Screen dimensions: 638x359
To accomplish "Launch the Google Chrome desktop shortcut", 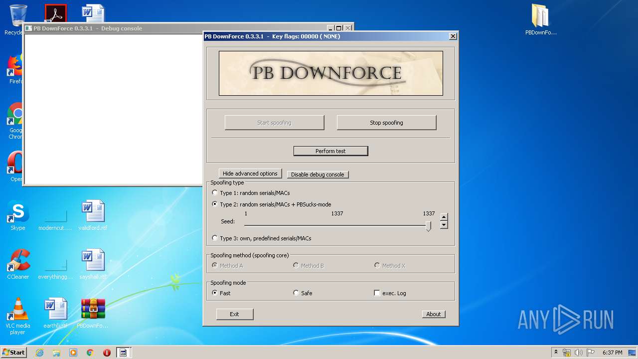I will tap(15, 121).
